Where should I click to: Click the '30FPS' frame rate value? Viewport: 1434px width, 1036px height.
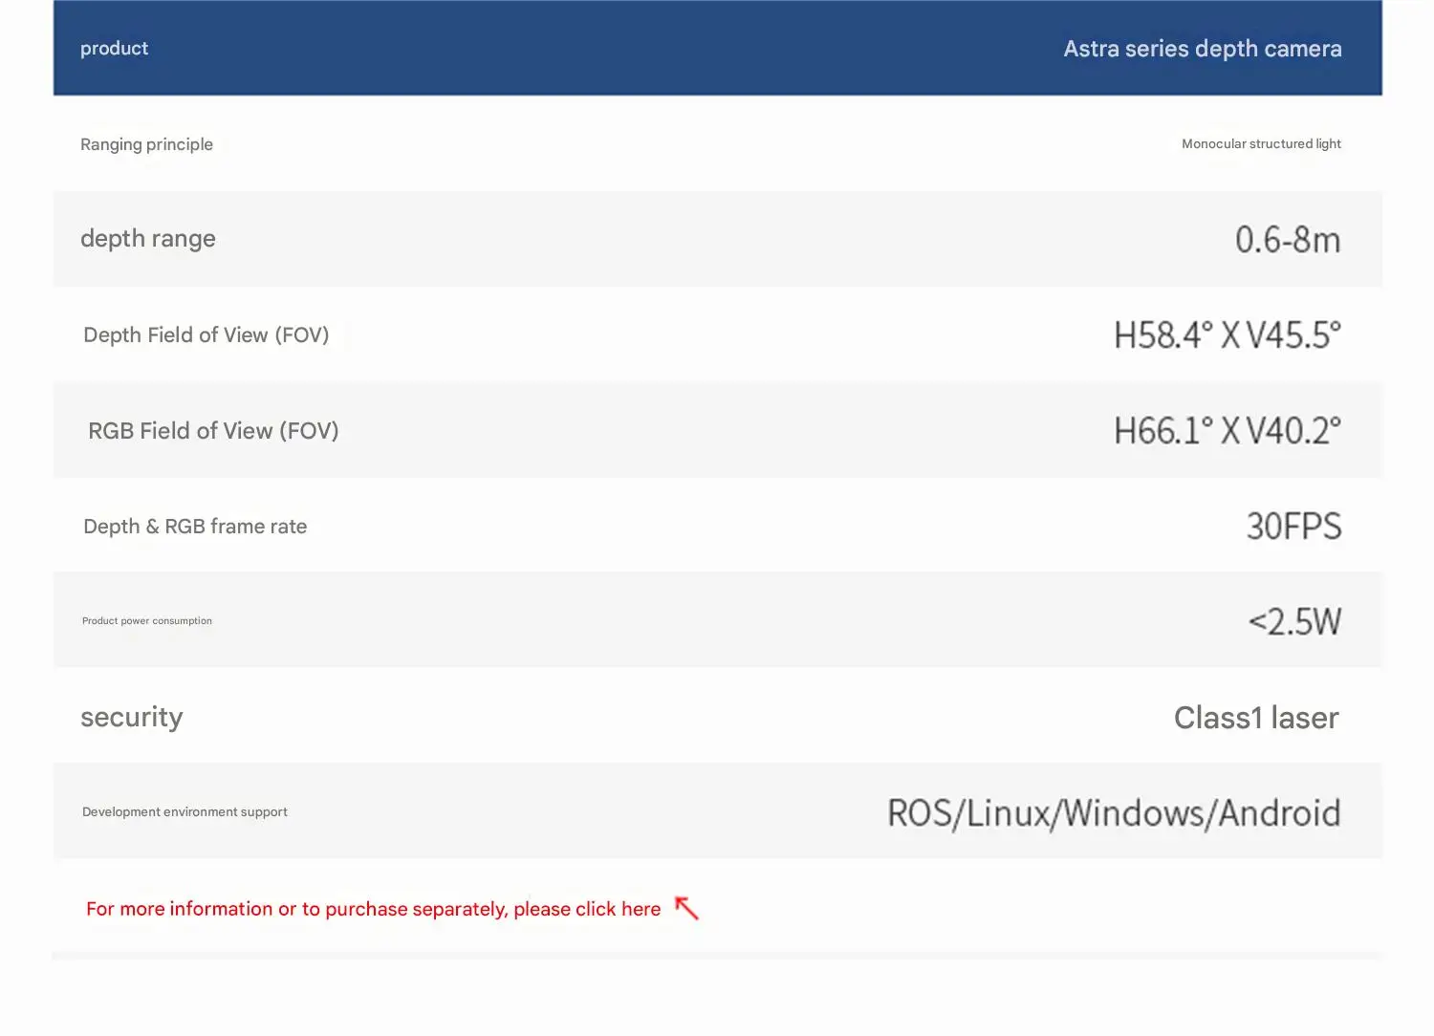pyautogui.click(x=1293, y=527)
